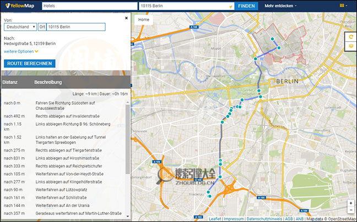
Task: Click the Ort field with 10115 Berlin
Action: pos(75,27)
